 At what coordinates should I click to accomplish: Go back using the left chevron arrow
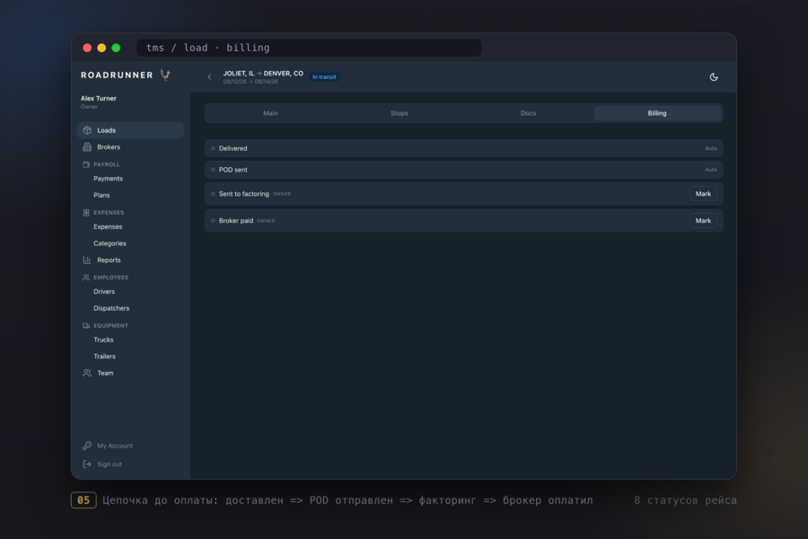[x=209, y=77]
